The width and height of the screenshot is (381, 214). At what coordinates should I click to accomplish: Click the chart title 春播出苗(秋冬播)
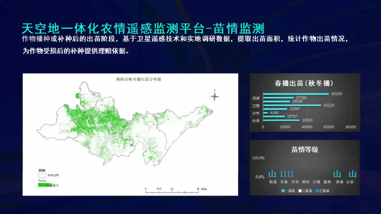304,83
